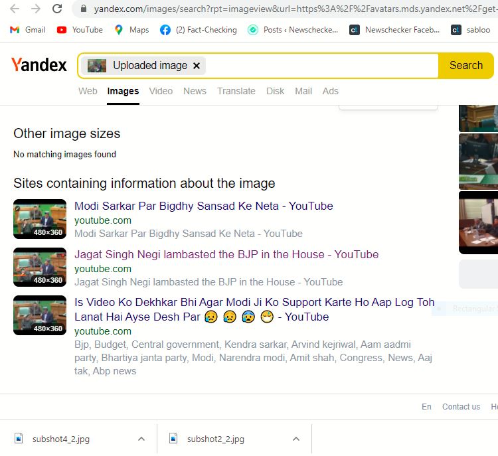498x456 pixels.
Task: Click the browser reload icon
Action: tap(57, 9)
